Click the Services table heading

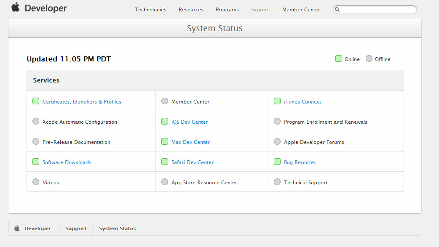point(46,80)
